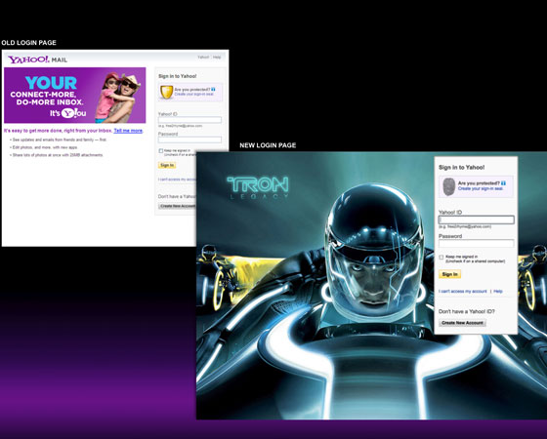
Task: Click 'Create New Account' button in new login panel
Action: (x=462, y=323)
